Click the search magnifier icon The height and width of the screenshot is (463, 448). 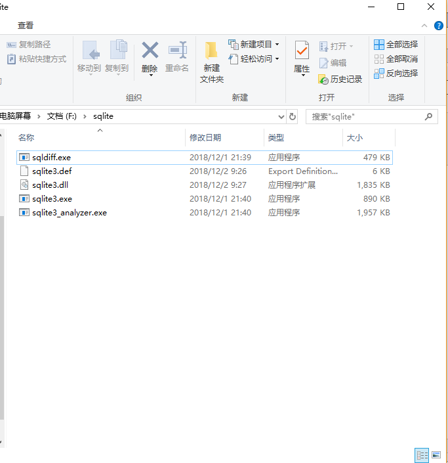pos(428,117)
